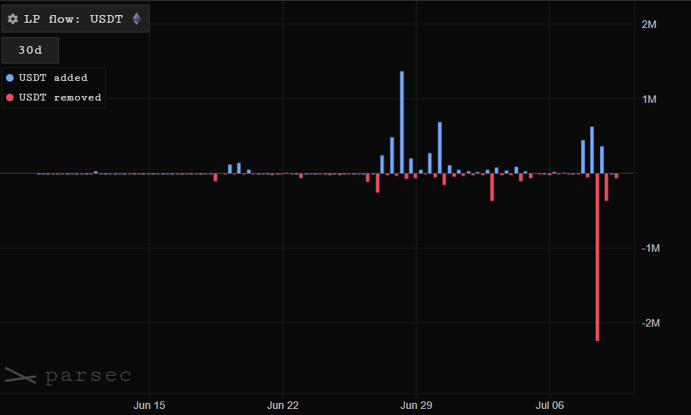Click the Jul 06 axis label

tap(549, 405)
